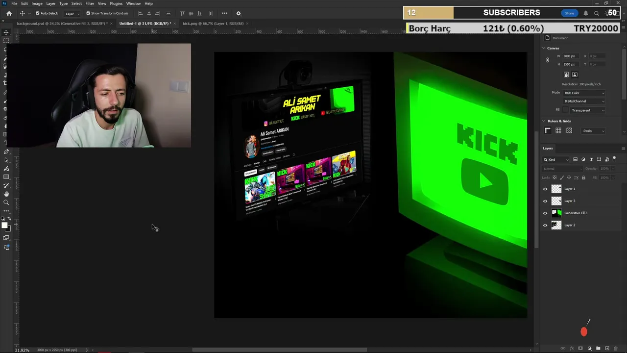Viewport: 627px width, 353px height.
Task: Align bottom edges in options bar
Action: click(x=199, y=13)
